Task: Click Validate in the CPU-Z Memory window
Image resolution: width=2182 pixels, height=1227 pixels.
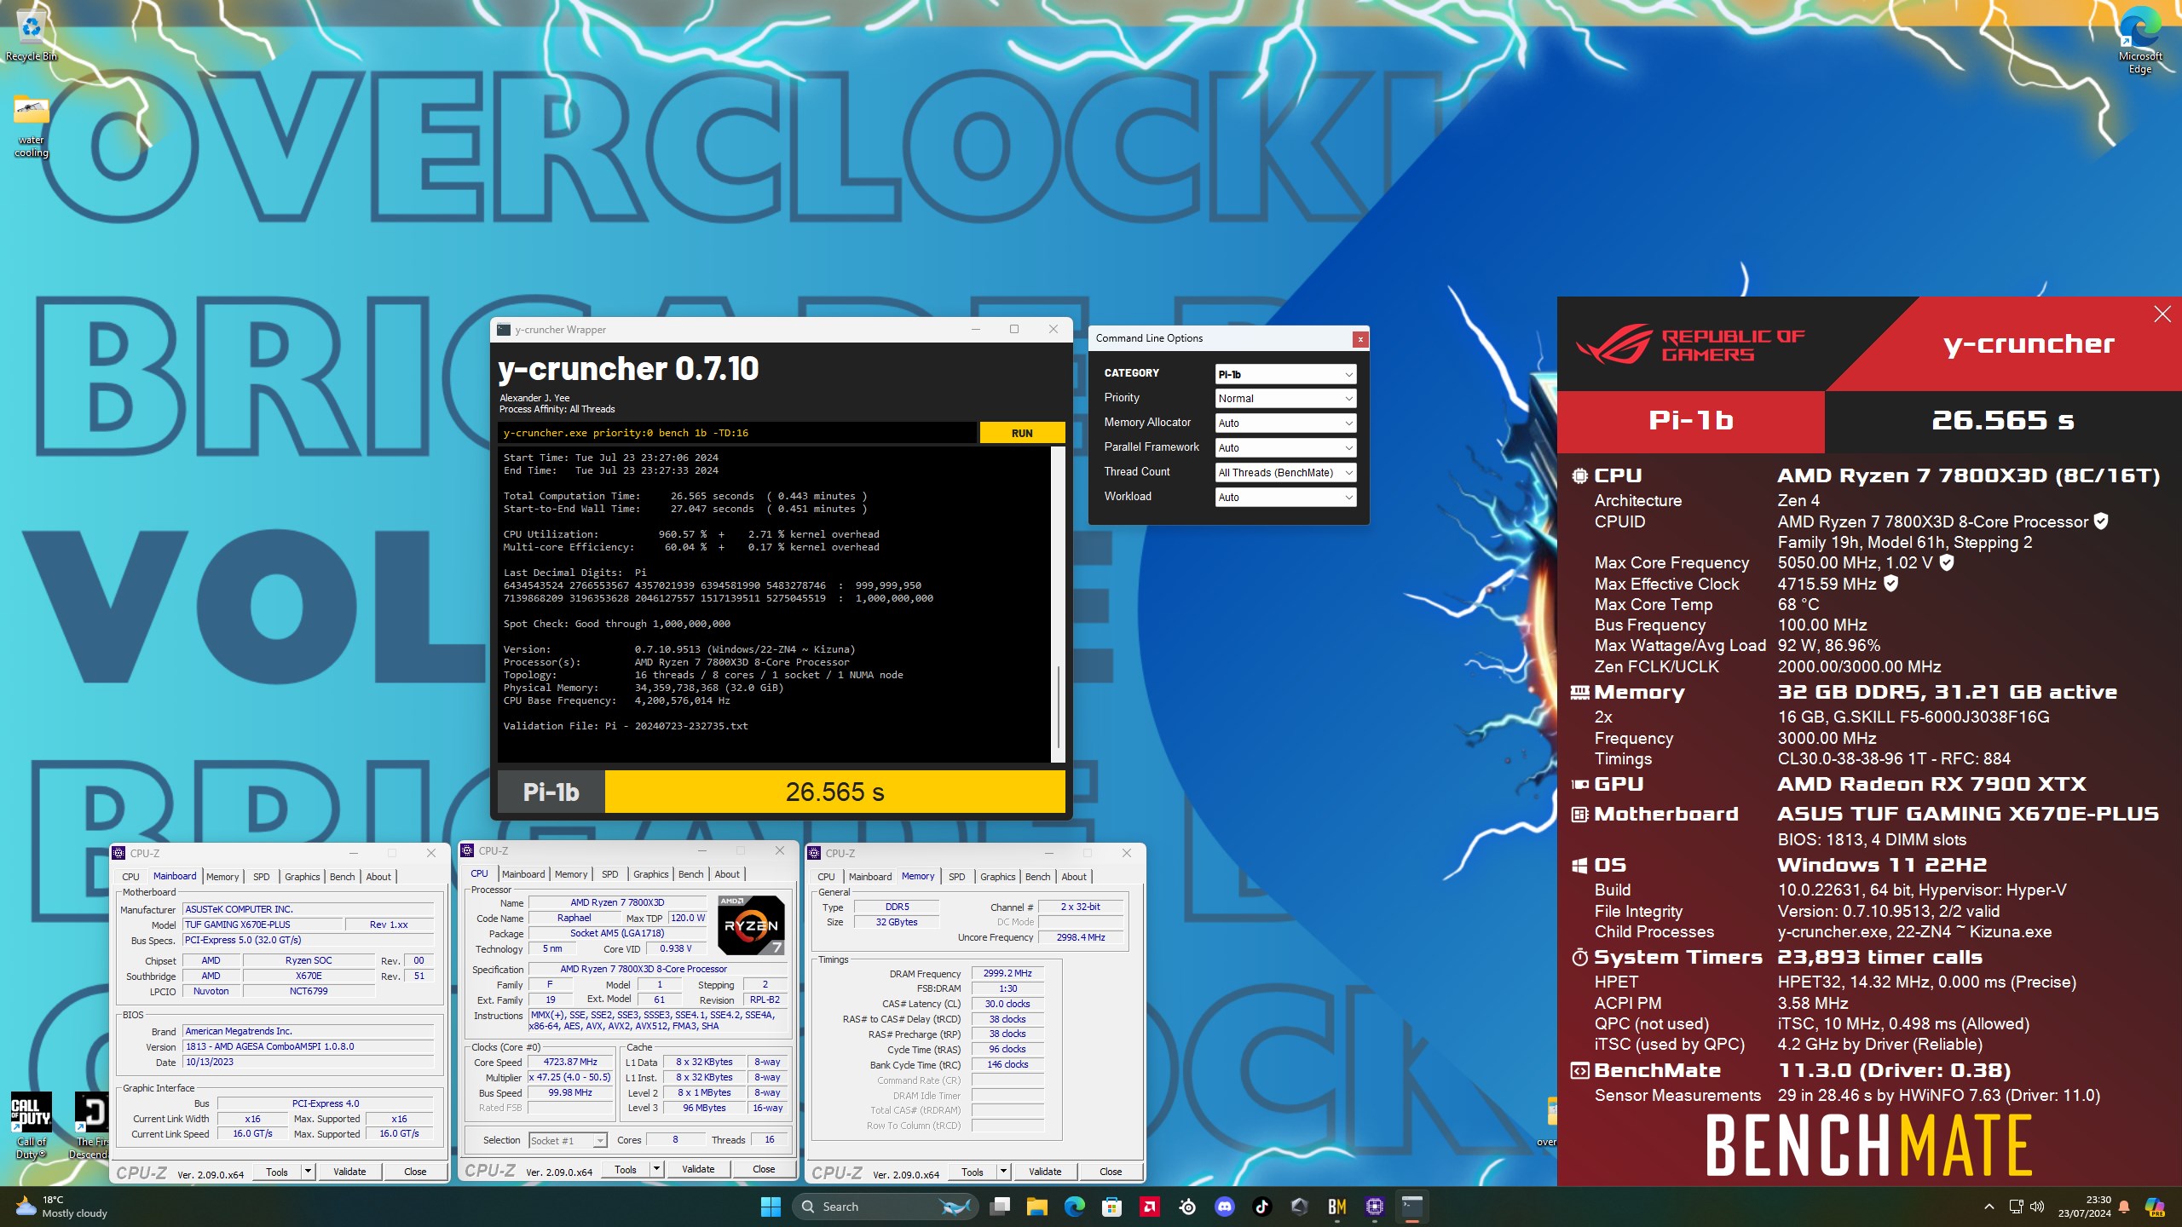Action: (1045, 1172)
